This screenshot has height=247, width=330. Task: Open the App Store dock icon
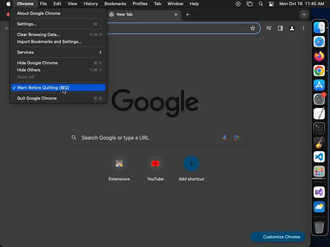click(x=319, y=85)
